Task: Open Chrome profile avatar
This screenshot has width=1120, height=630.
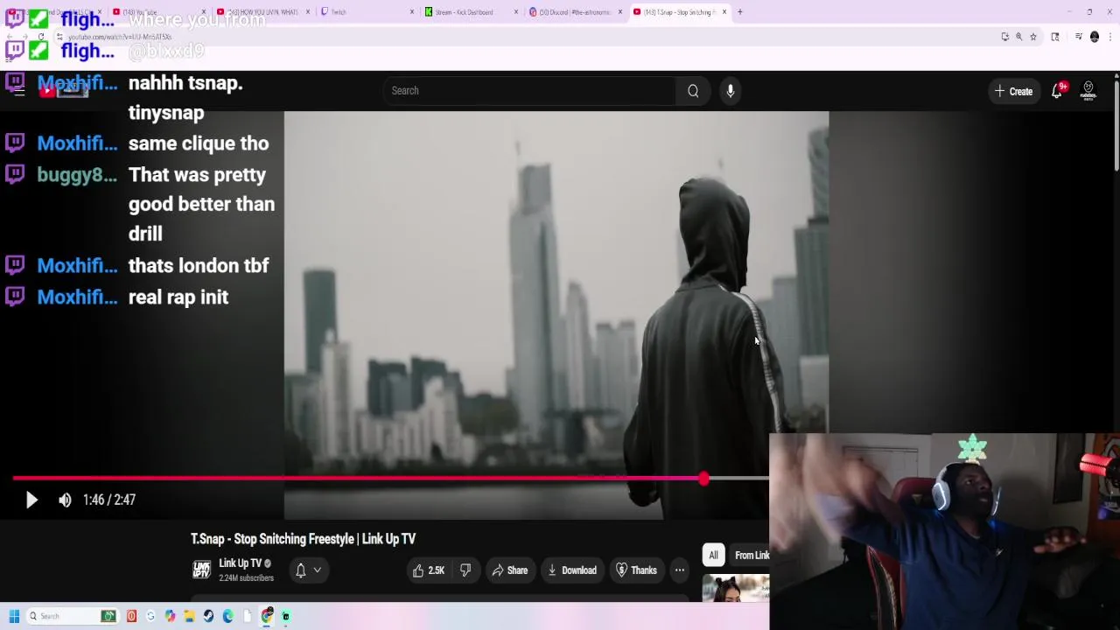Action: pyautogui.click(x=1095, y=37)
